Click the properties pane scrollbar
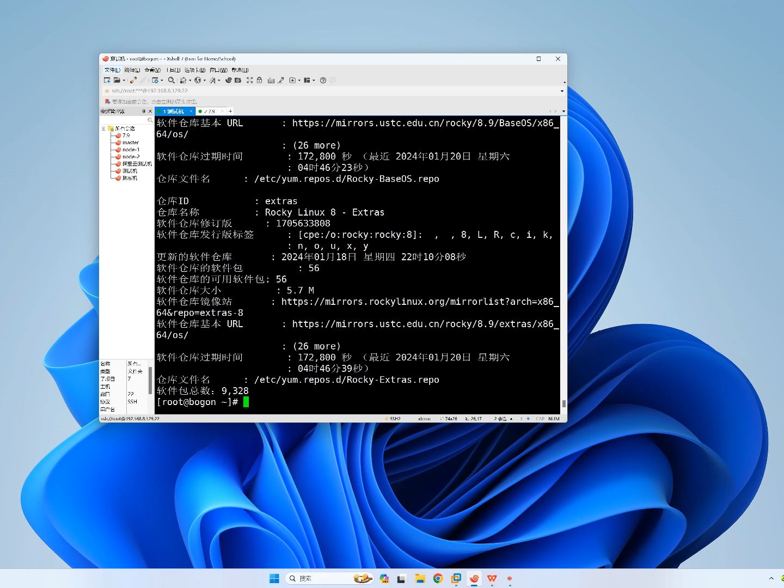 pos(151,380)
